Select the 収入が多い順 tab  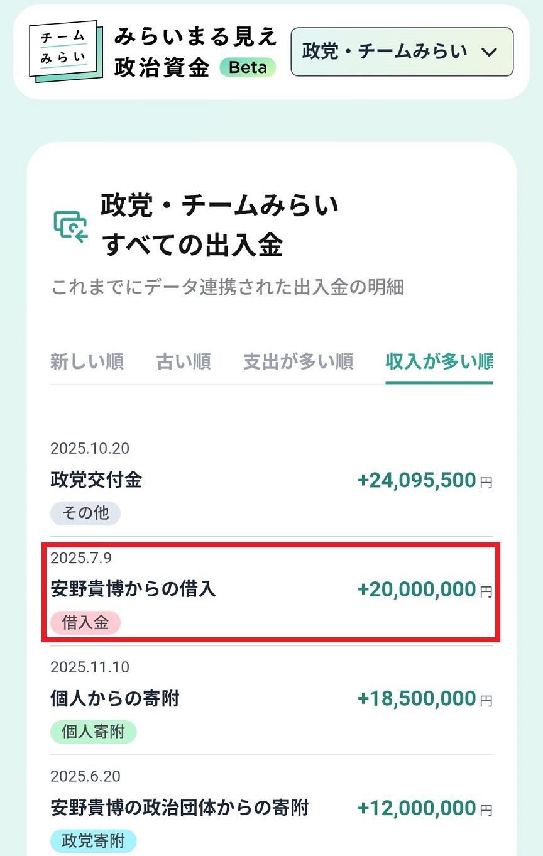pos(439,361)
